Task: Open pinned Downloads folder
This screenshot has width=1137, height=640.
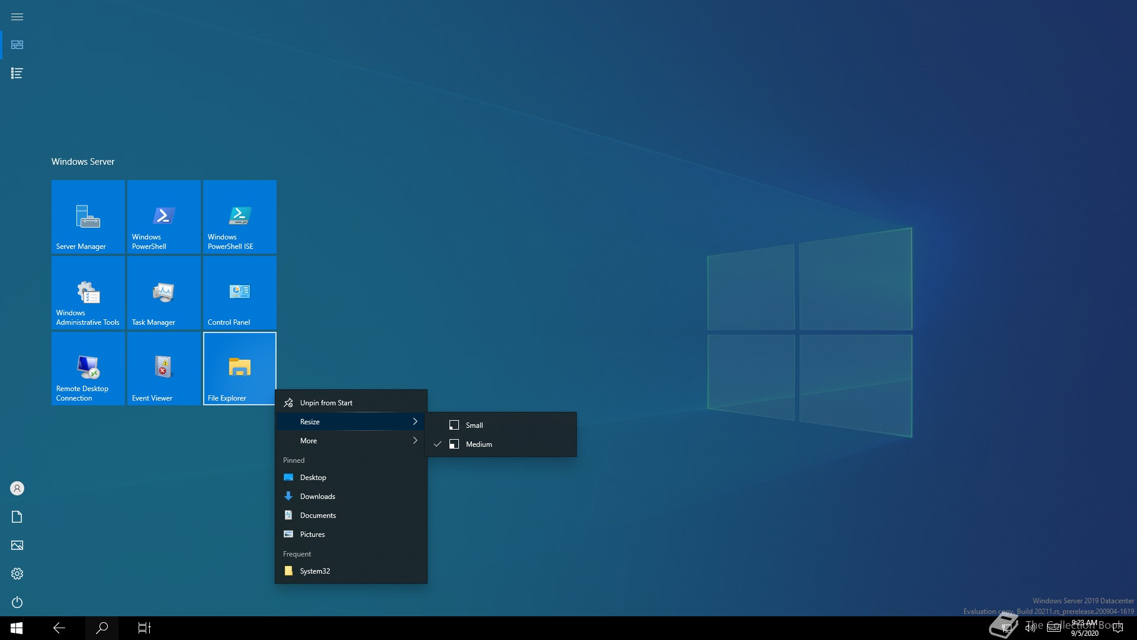Action: tap(351, 497)
